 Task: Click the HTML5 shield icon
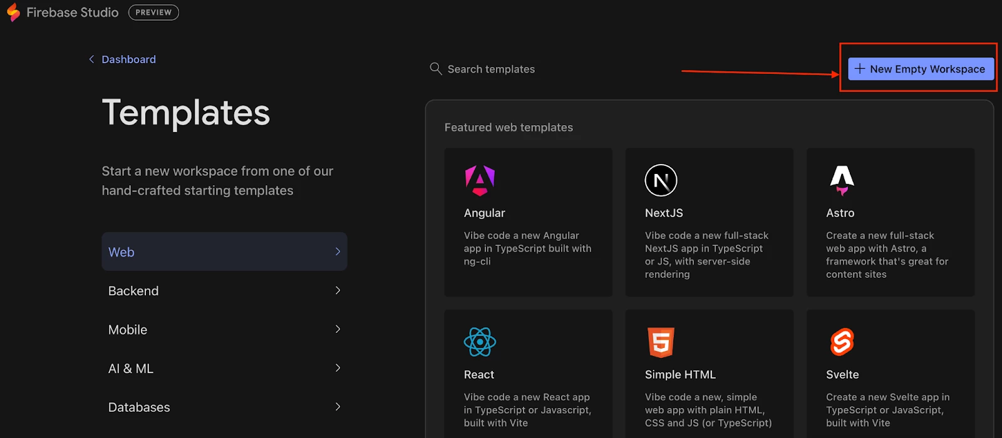click(661, 342)
